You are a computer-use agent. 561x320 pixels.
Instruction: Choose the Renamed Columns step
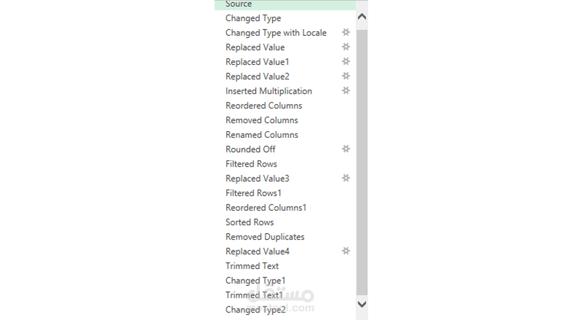(262, 135)
